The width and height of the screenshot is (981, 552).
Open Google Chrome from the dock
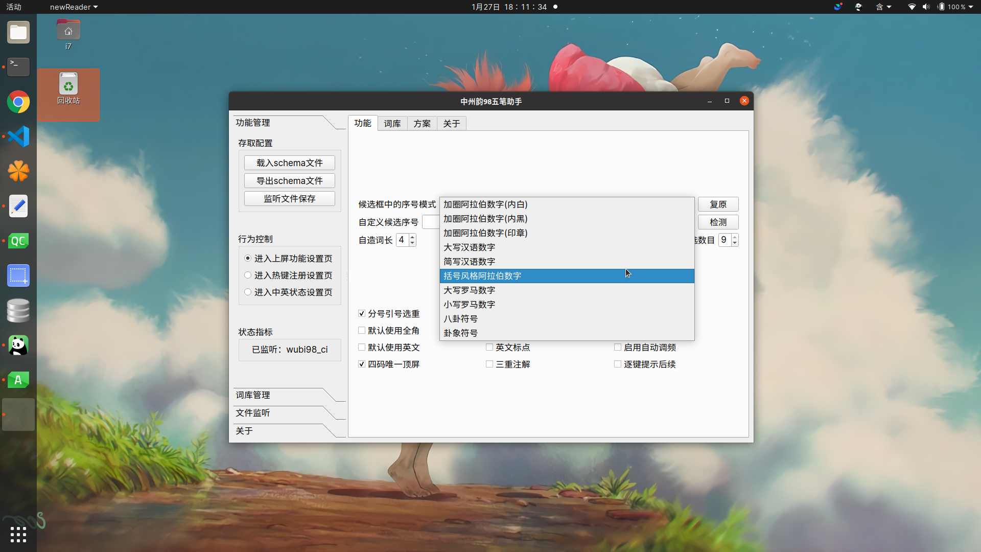[18, 102]
